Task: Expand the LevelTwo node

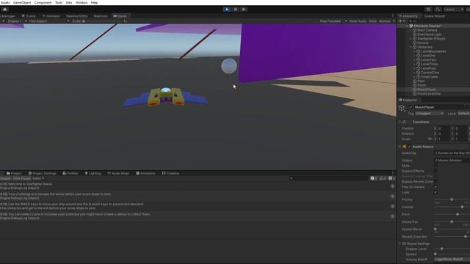Action: (x=414, y=60)
